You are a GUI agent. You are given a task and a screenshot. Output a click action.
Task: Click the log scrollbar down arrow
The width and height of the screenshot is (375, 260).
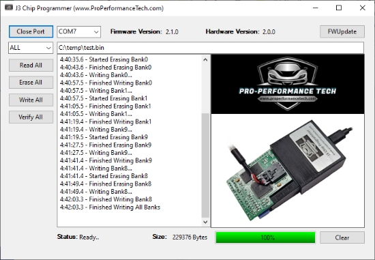tap(205, 222)
